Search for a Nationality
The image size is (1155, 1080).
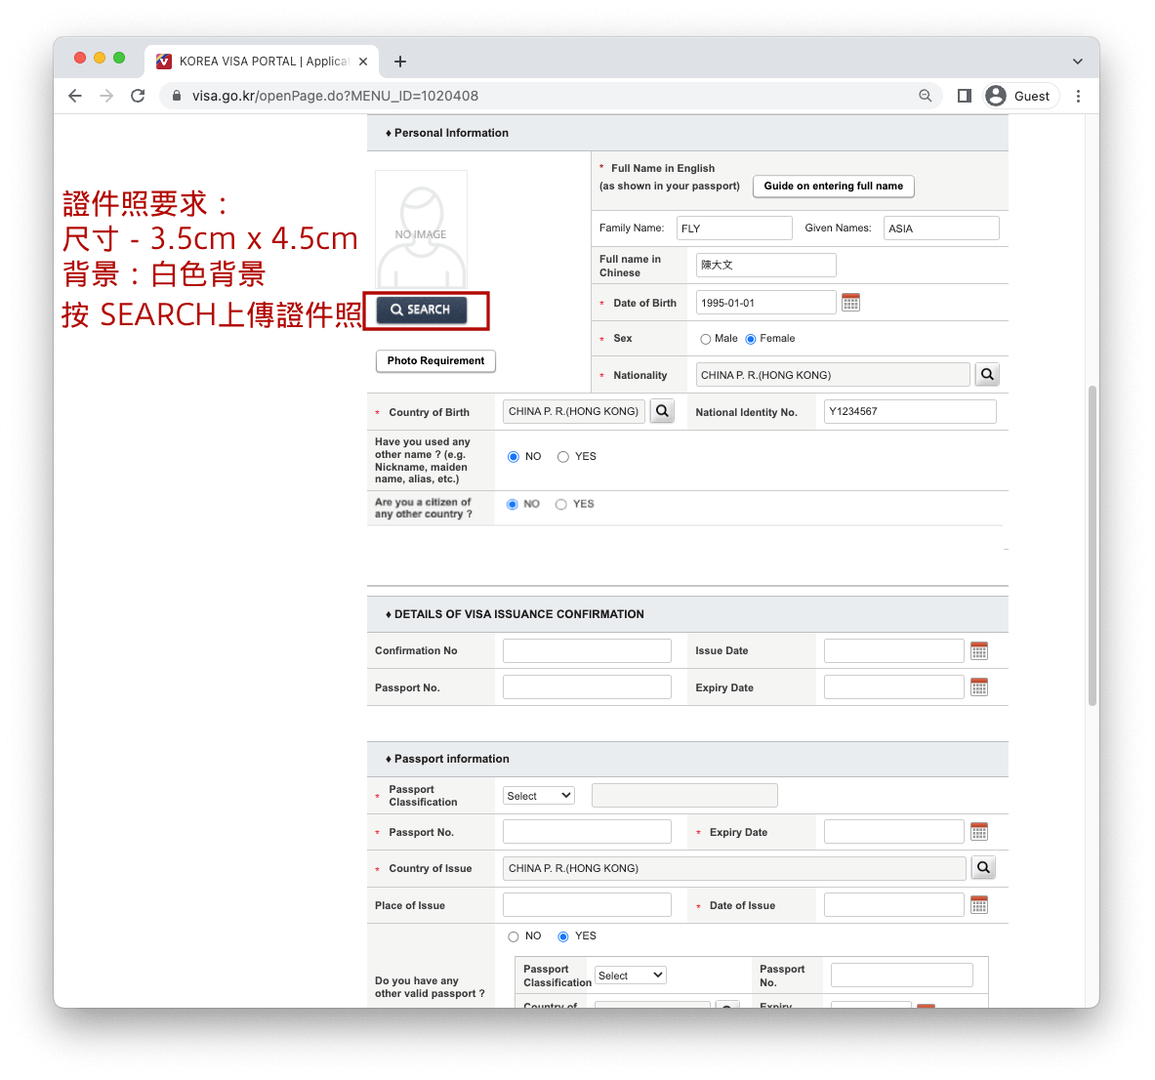[987, 374]
